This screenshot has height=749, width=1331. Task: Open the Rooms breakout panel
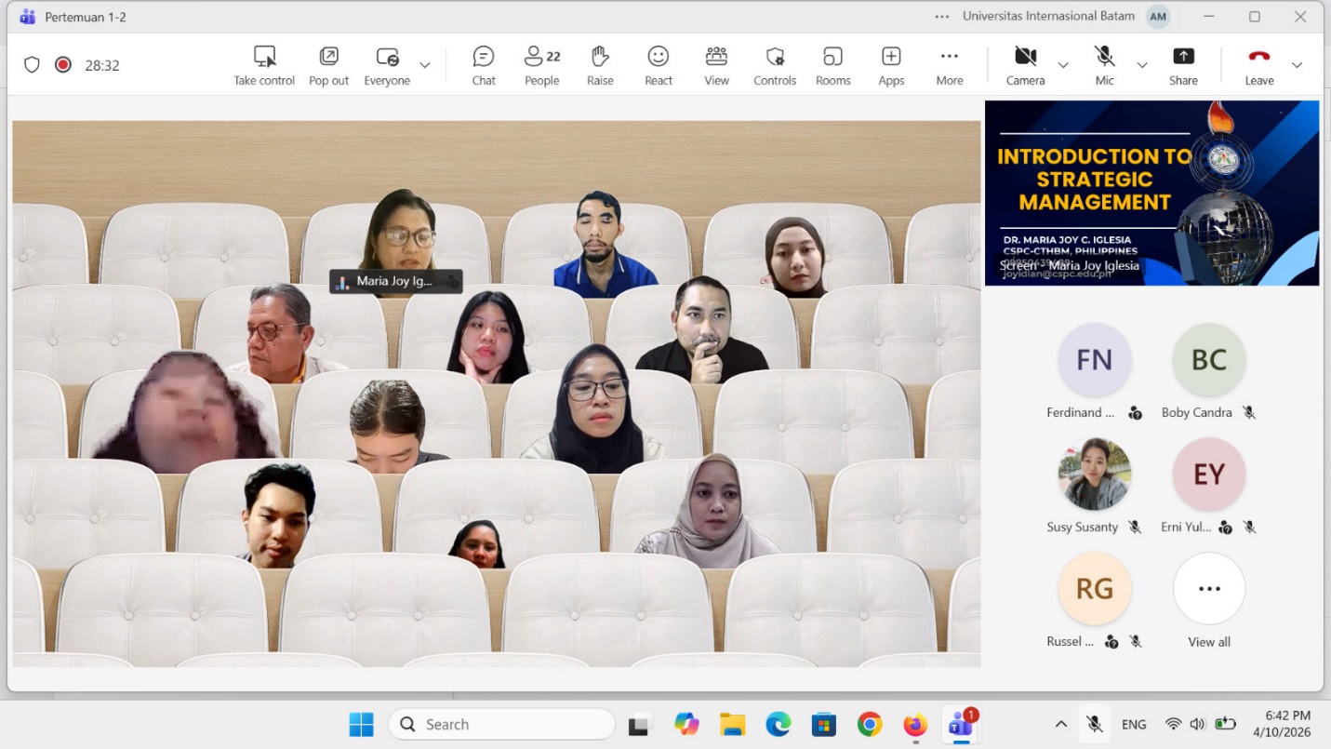[x=832, y=65]
